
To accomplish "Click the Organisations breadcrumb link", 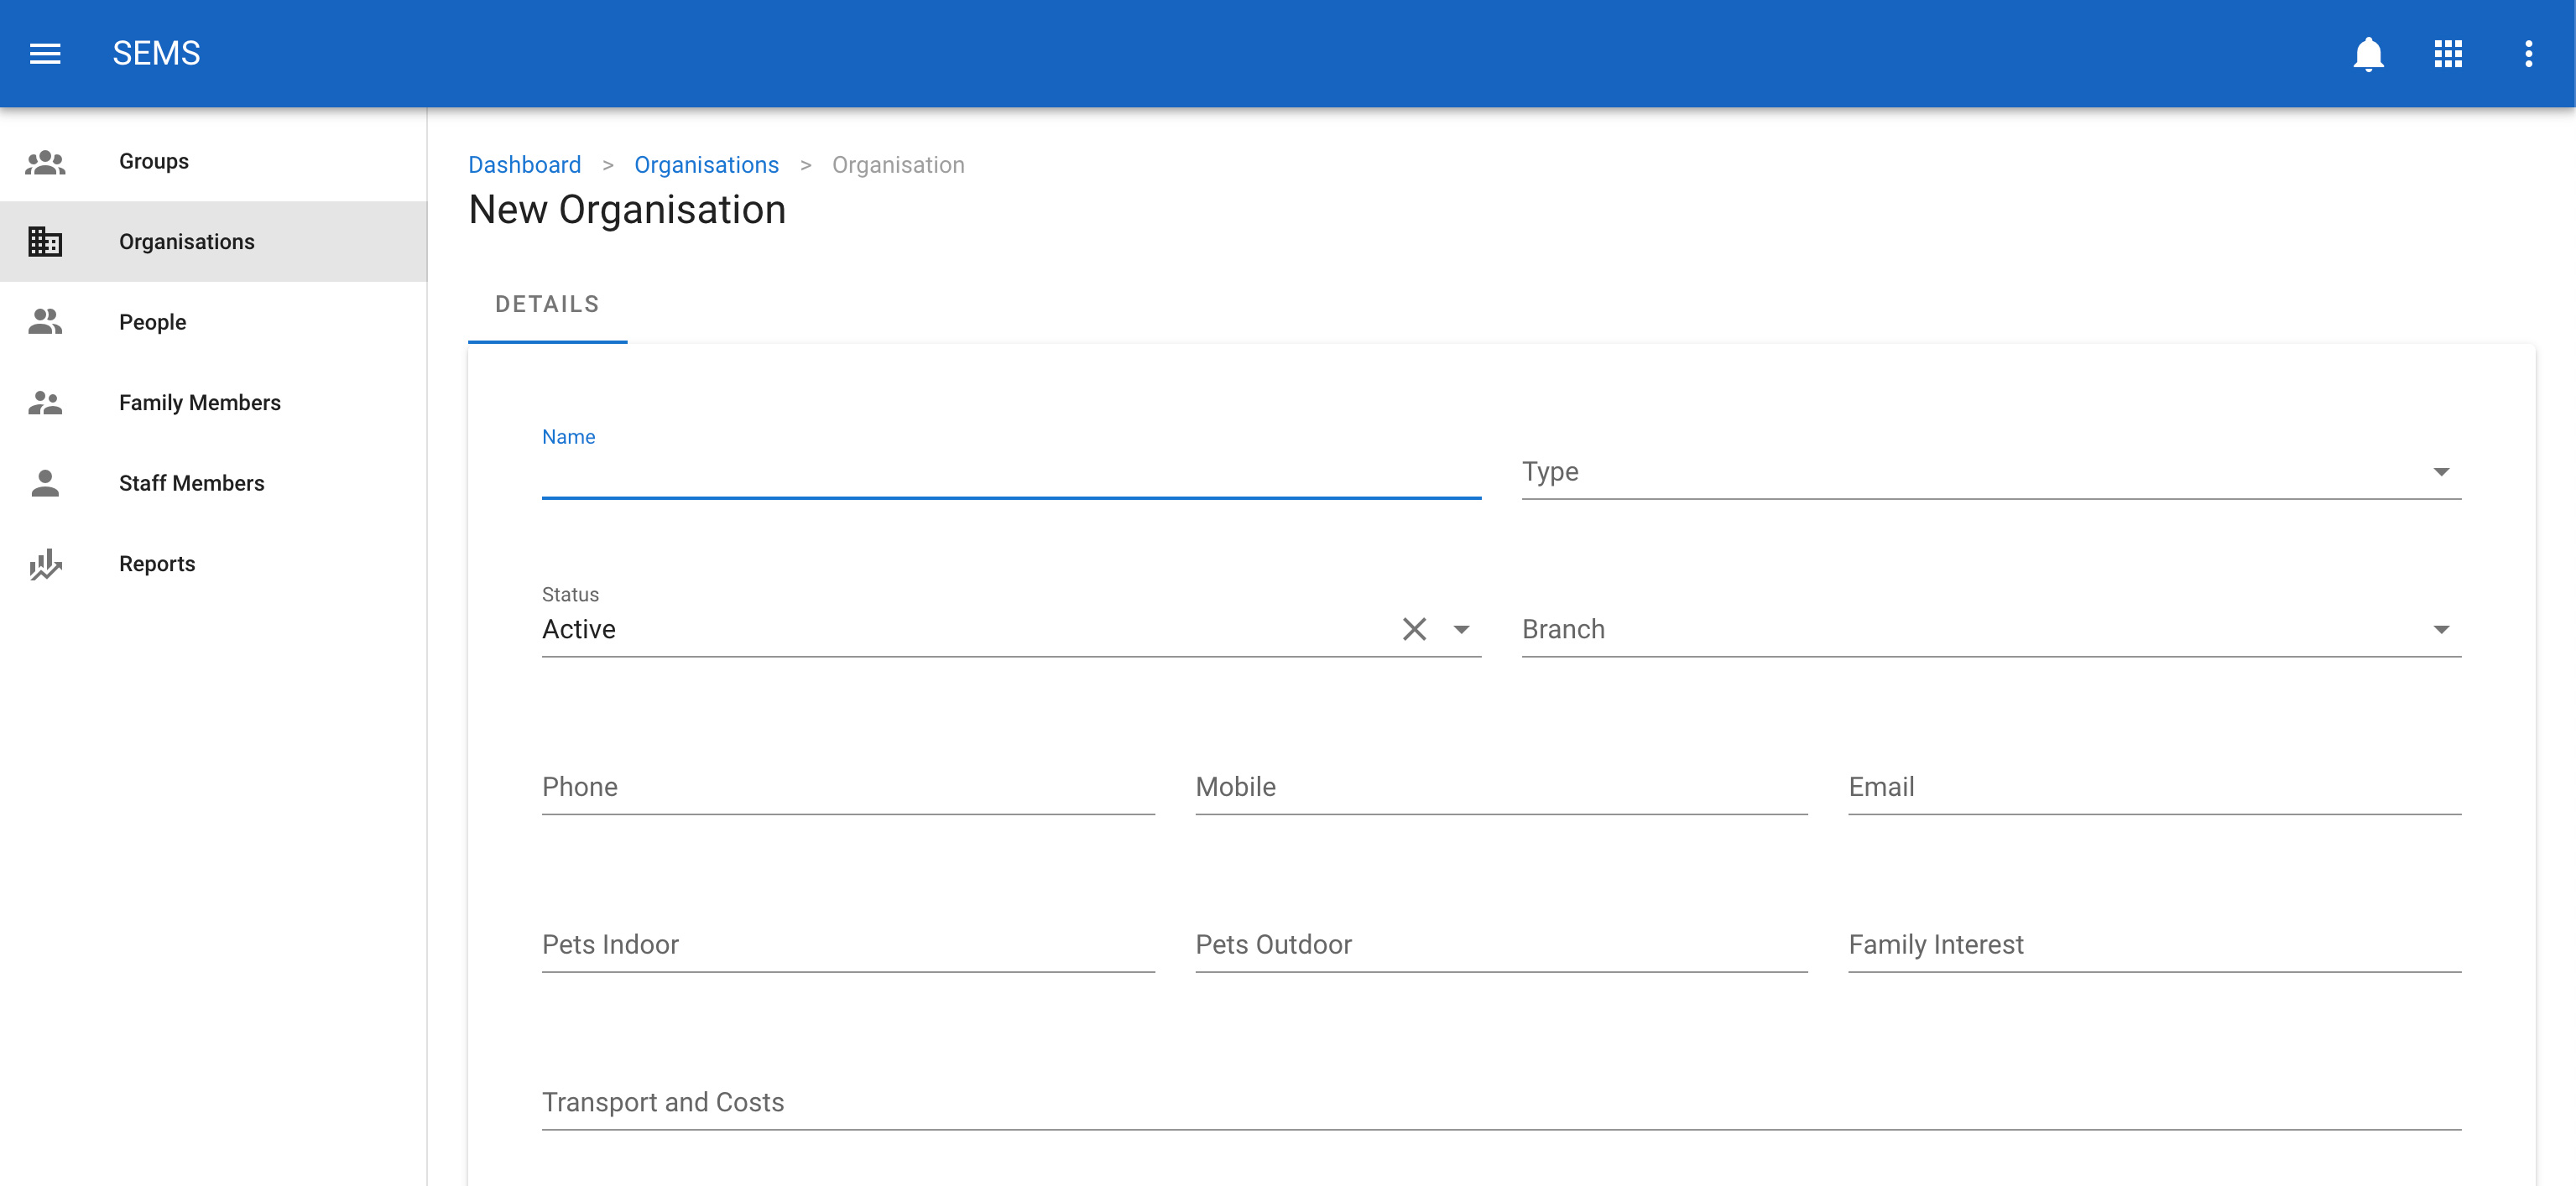I will coord(706,165).
